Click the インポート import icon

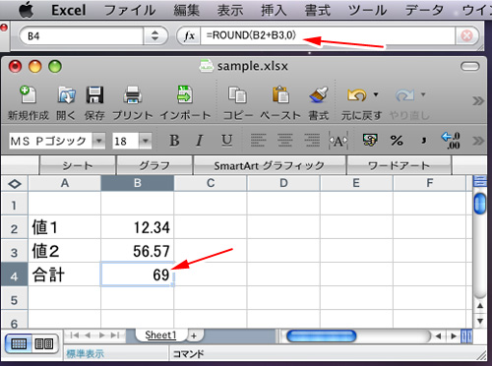(185, 94)
